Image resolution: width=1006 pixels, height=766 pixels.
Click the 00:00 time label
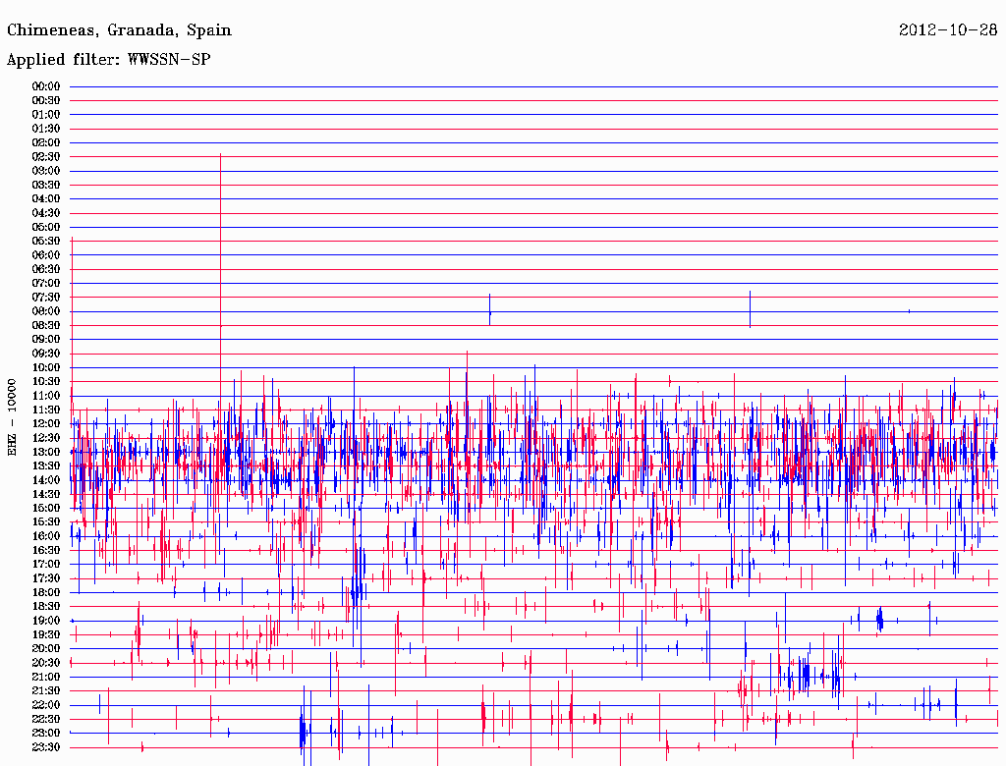[x=46, y=86]
